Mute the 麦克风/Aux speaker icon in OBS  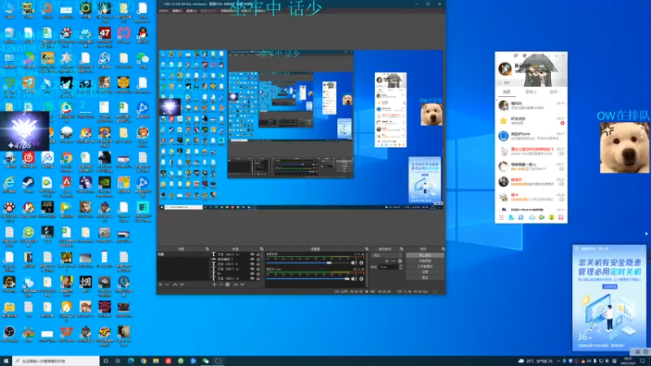coord(354,279)
